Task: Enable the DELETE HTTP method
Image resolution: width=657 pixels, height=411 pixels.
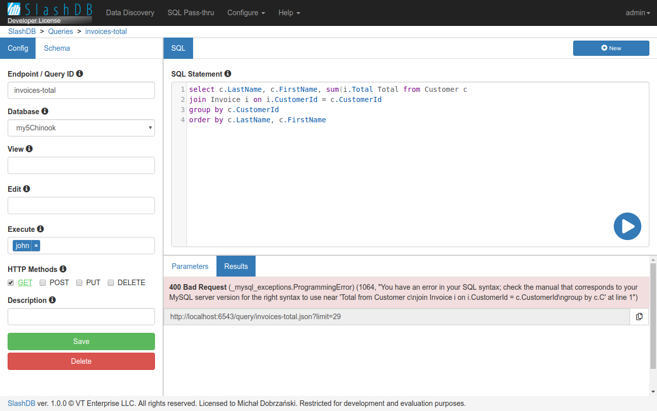Action: click(111, 283)
